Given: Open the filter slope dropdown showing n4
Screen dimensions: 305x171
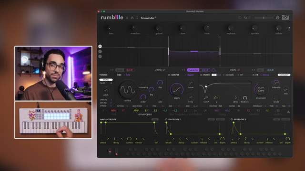Looking at the screenshot, I should coord(240,75).
